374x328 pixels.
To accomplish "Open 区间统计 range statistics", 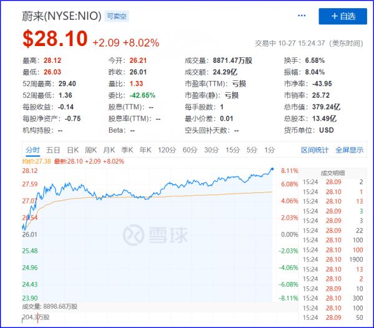I will 315,150.
